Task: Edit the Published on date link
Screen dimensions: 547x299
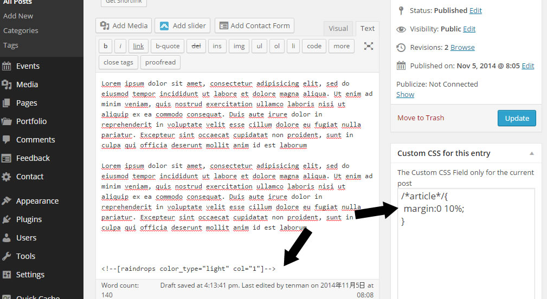Action: (x=528, y=66)
